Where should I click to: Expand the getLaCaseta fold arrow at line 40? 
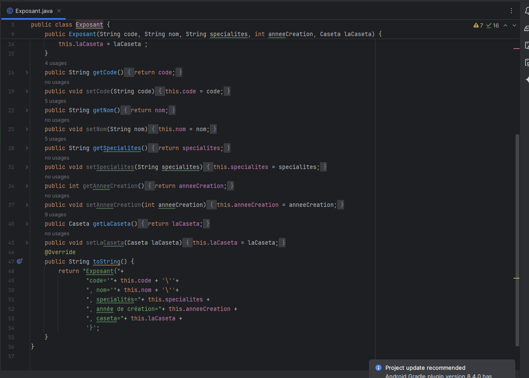click(27, 224)
